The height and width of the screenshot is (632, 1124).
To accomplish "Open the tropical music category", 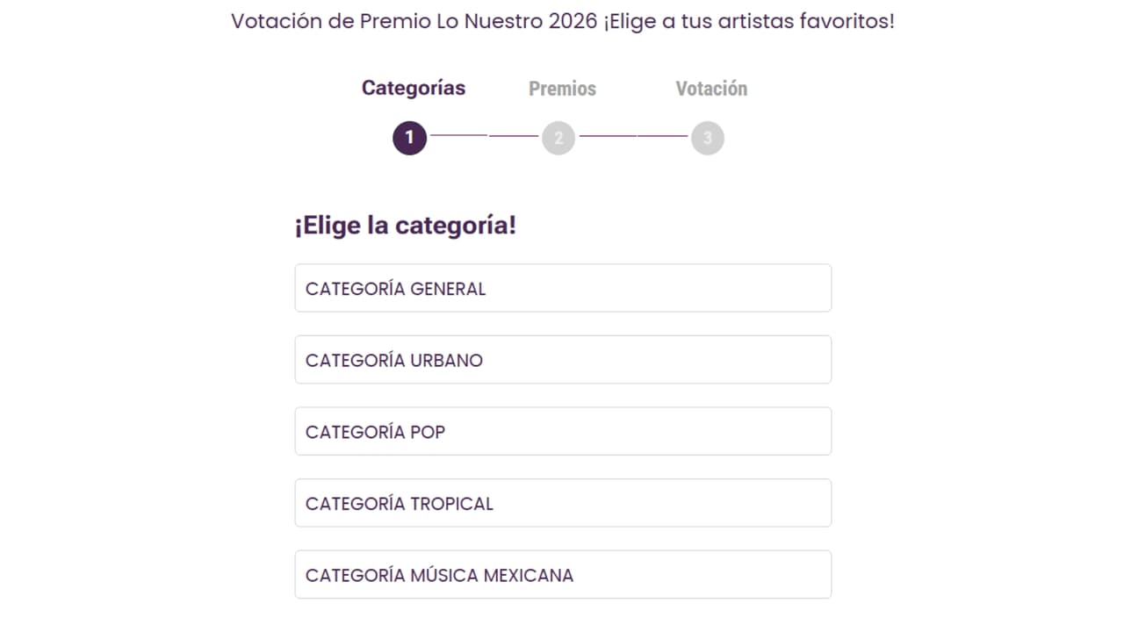I will (563, 503).
